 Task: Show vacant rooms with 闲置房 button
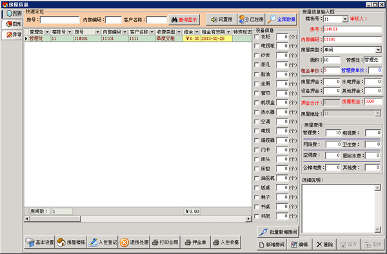click(x=221, y=19)
